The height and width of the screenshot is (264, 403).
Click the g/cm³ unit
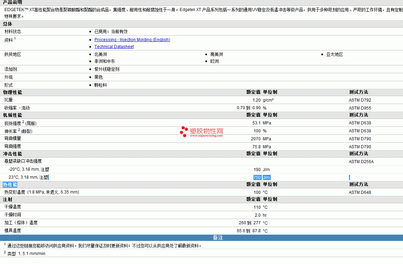pyautogui.click(x=268, y=100)
